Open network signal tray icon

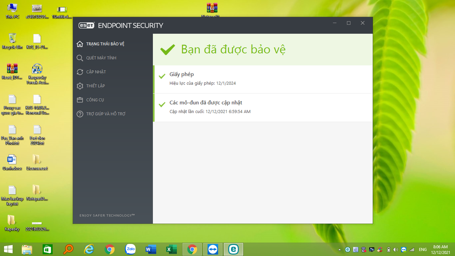[412, 250]
